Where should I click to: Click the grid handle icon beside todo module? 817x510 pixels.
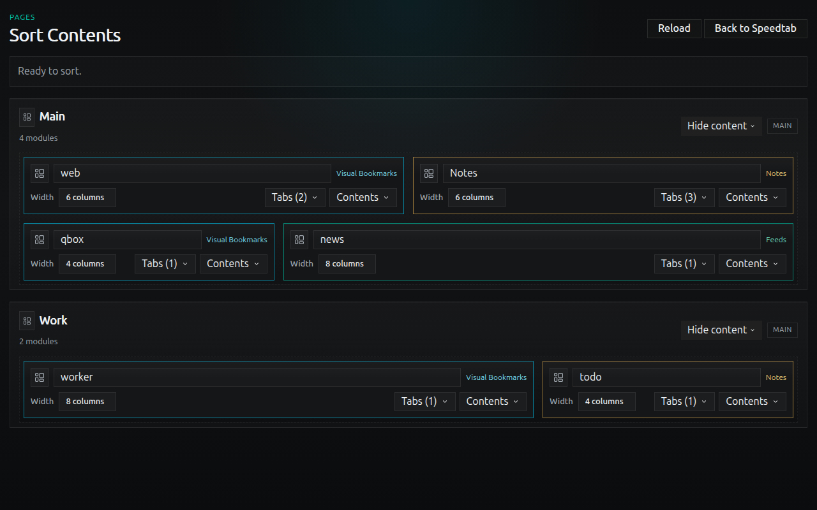558,377
